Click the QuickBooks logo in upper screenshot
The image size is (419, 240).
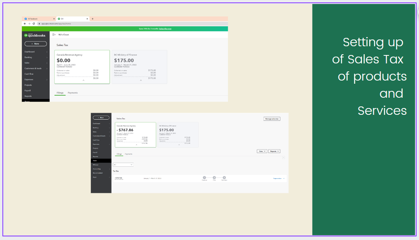click(x=35, y=35)
